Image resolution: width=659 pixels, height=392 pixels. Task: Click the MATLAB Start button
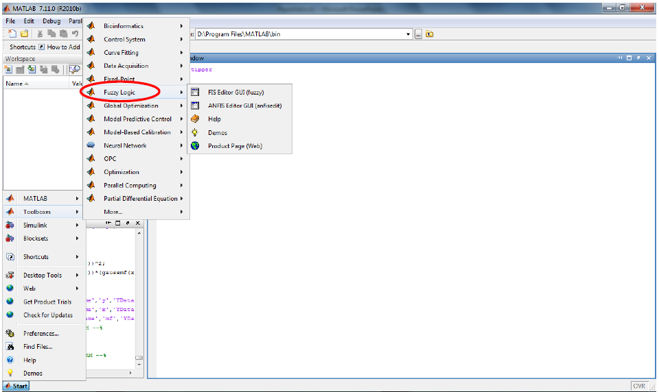tap(16, 386)
